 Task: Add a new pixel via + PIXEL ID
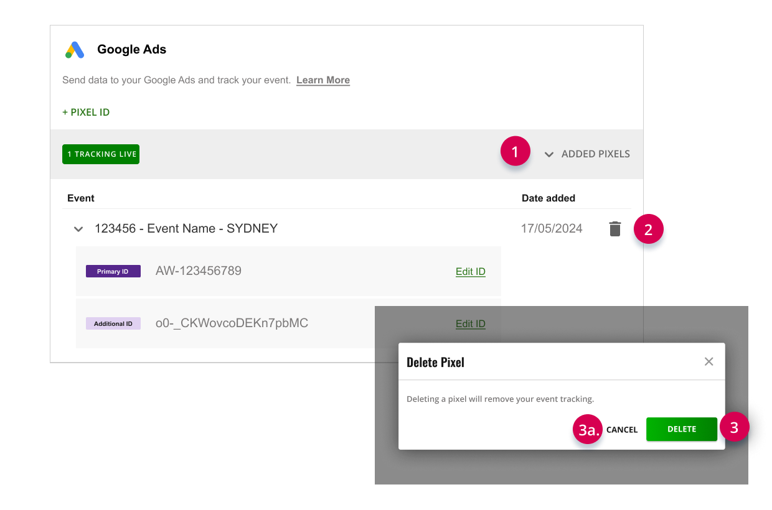[86, 113]
